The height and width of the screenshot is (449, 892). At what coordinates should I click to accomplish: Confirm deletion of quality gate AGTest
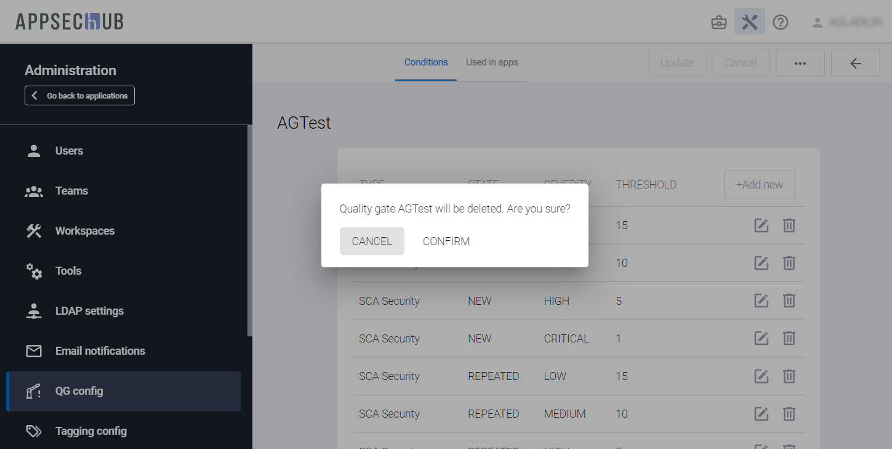click(x=446, y=241)
